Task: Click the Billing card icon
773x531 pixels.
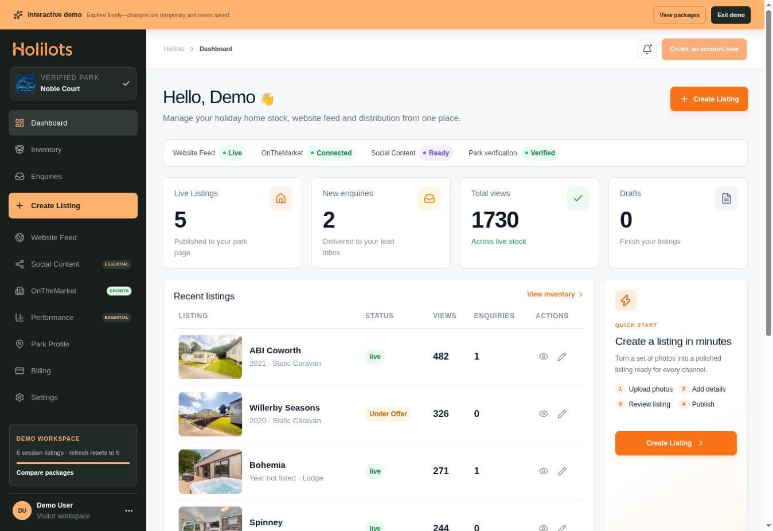Action: (x=19, y=371)
